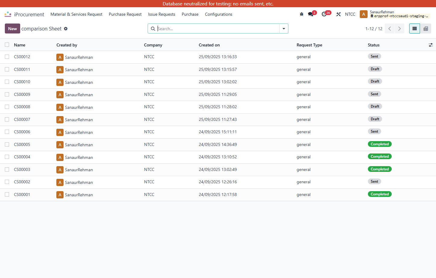Click the comparison Sheet breadcrumb title
This screenshot has height=278, width=436.
[42, 29]
